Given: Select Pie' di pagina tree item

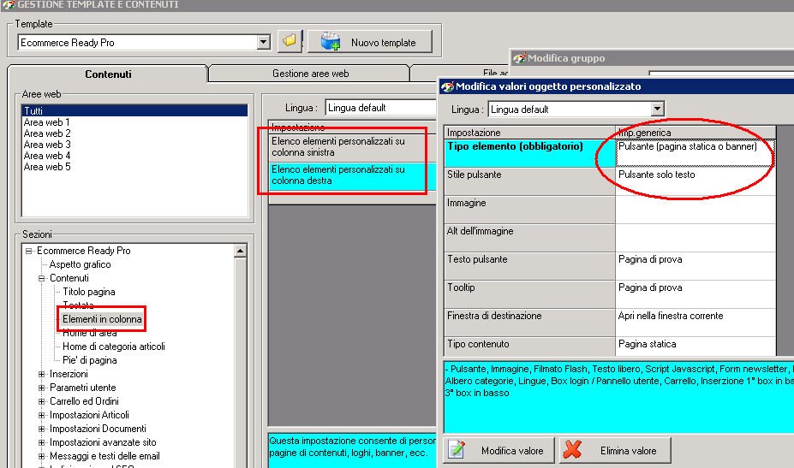Looking at the screenshot, I should coord(89,359).
